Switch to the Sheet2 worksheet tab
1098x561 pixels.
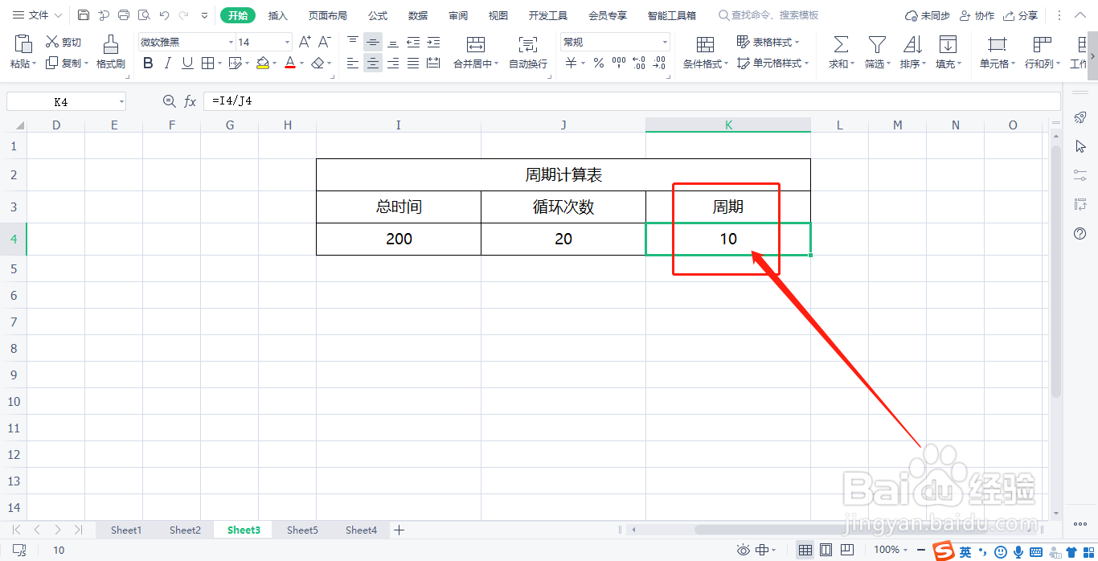[185, 530]
